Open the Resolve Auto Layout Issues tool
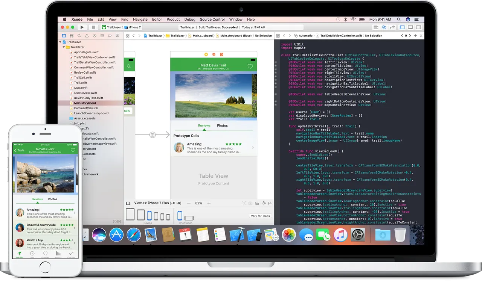 click(270, 203)
